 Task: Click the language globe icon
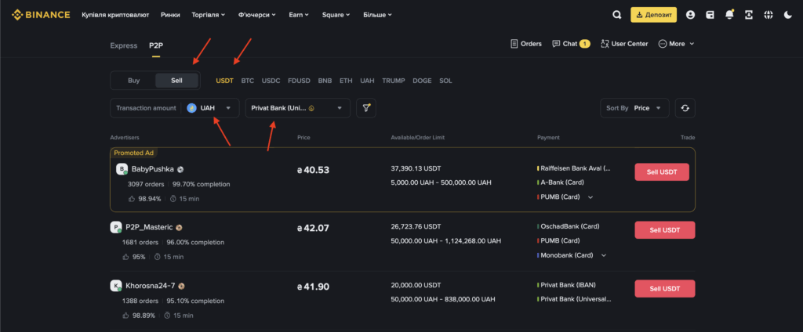768,14
